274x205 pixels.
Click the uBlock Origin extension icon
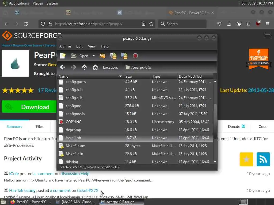click(x=258, y=23)
